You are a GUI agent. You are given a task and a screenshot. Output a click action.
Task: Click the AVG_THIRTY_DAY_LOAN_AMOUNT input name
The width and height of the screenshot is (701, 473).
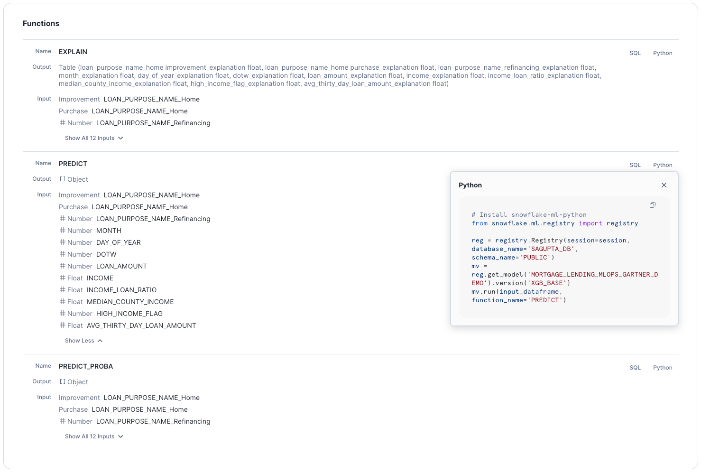click(141, 325)
